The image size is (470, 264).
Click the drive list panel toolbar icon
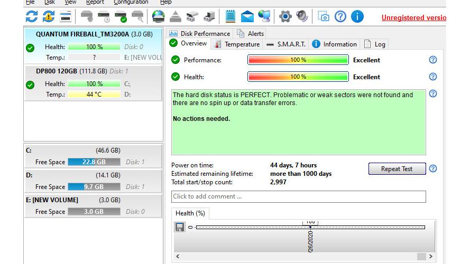point(66,16)
